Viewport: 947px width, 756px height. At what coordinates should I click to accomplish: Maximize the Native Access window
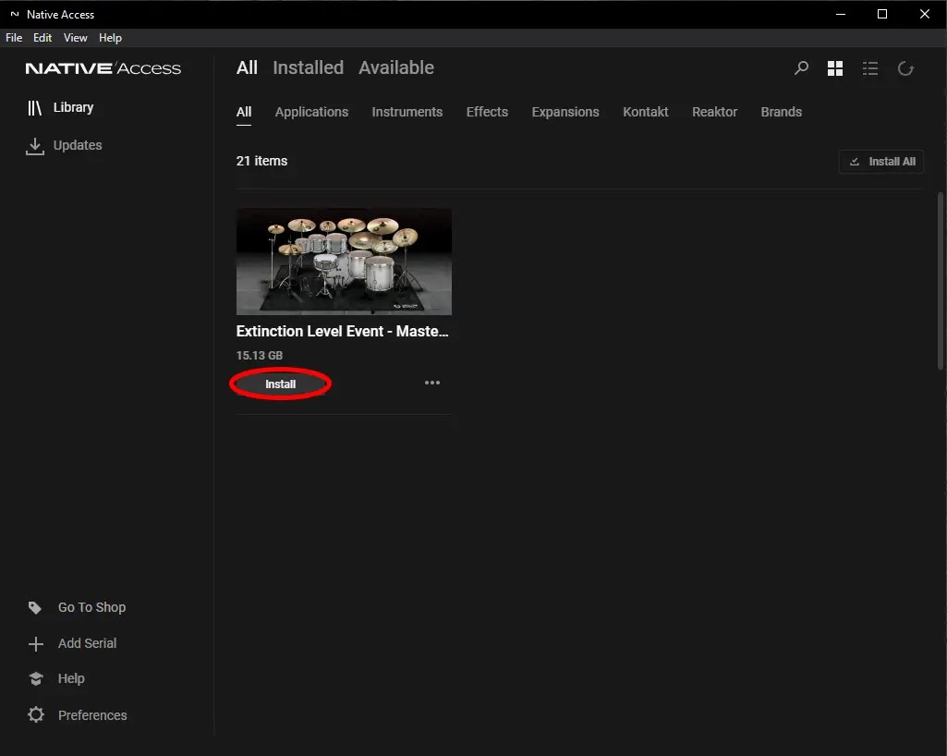881,14
